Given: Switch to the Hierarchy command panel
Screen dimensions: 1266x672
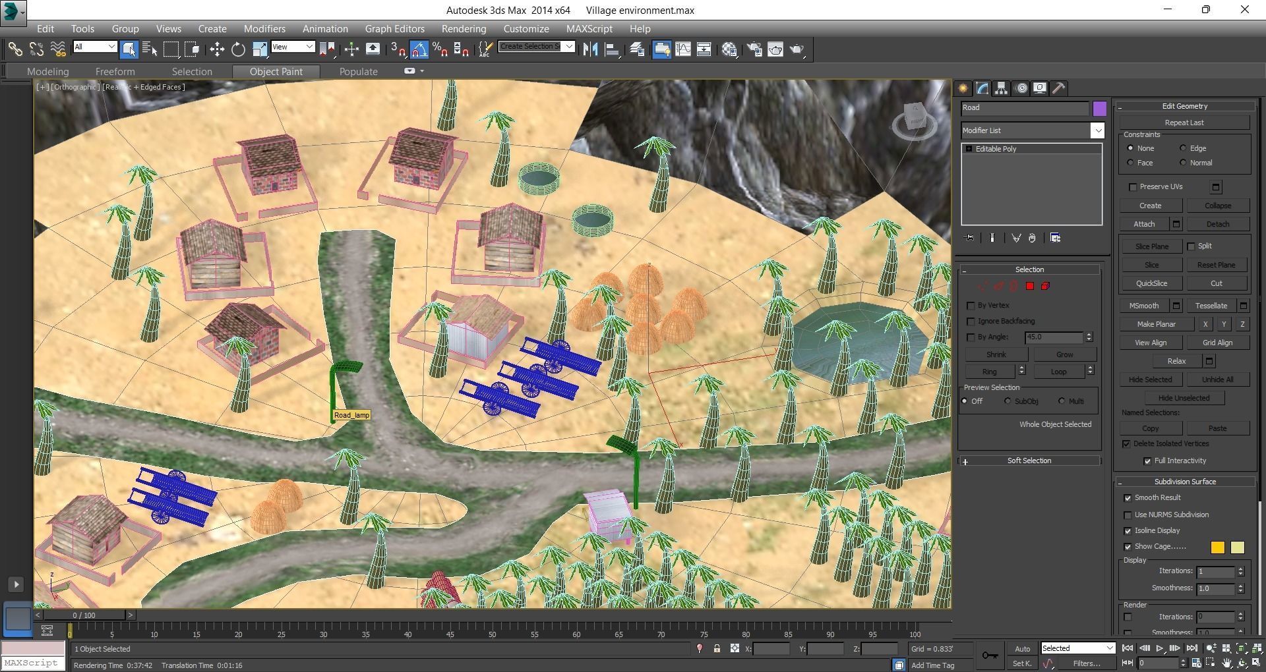Looking at the screenshot, I should click(1002, 88).
